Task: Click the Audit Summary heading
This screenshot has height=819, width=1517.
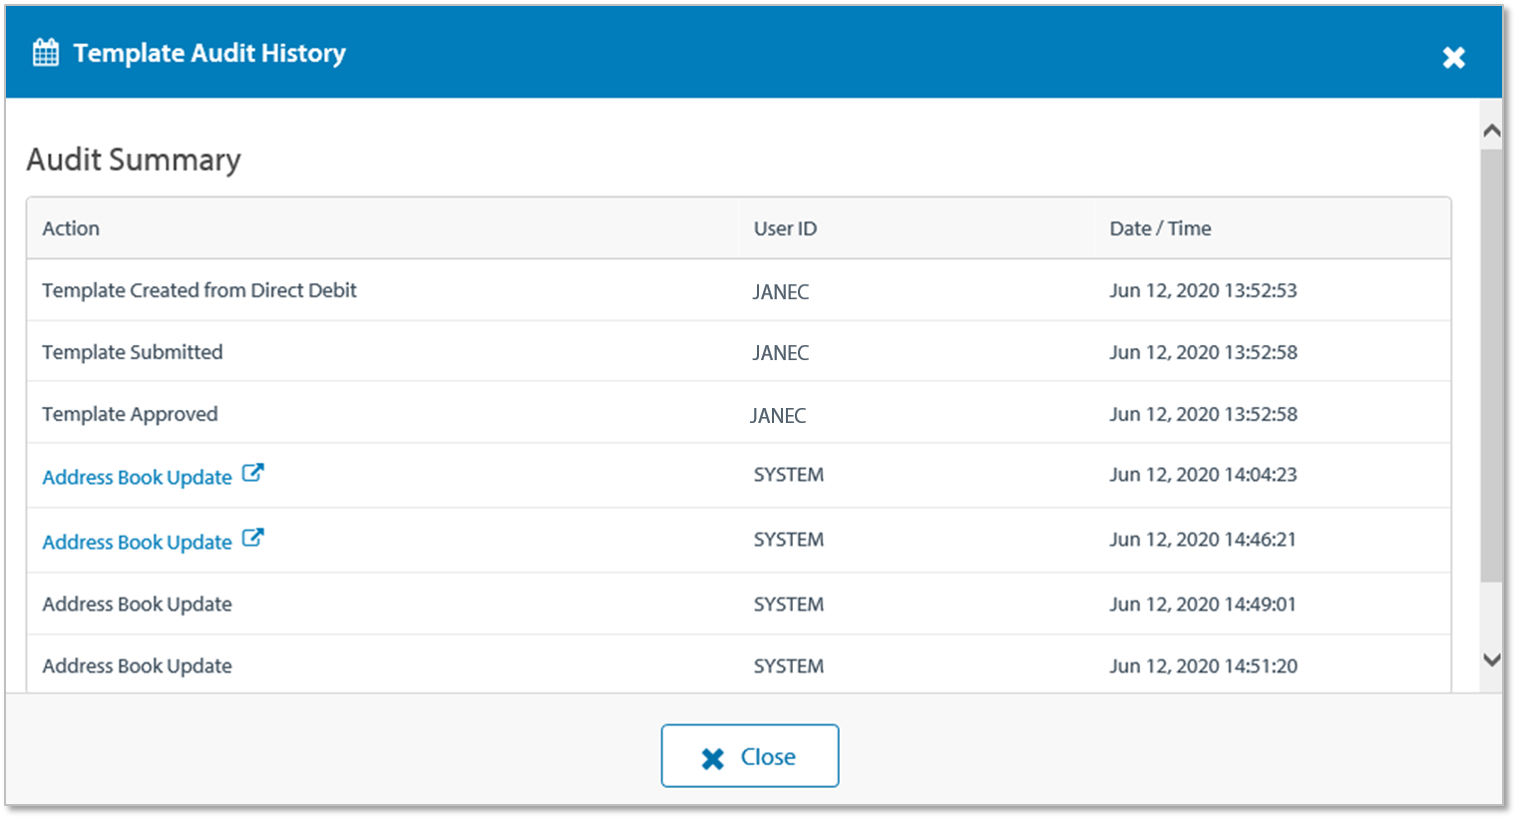Action: tap(134, 160)
